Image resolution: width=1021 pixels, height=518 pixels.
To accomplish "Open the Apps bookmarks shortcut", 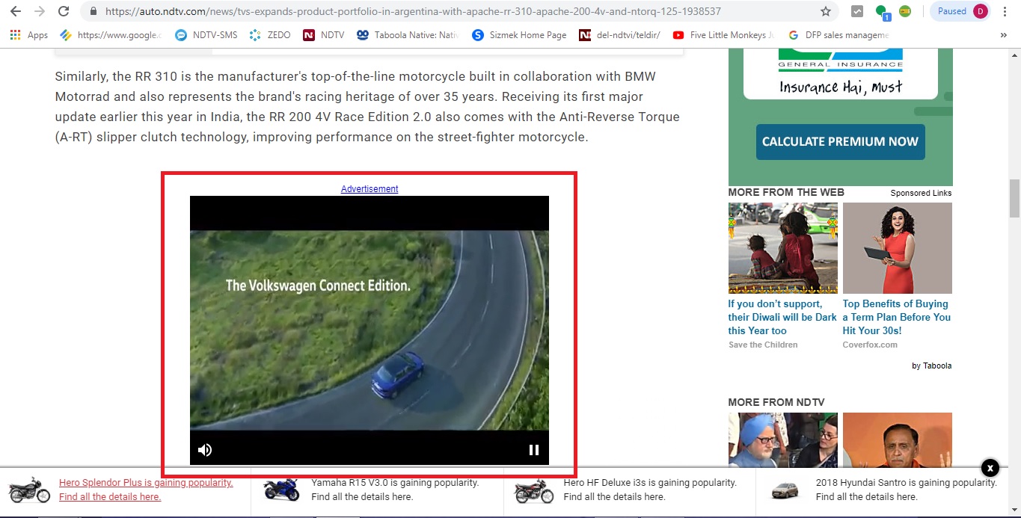I will click(29, 35).
